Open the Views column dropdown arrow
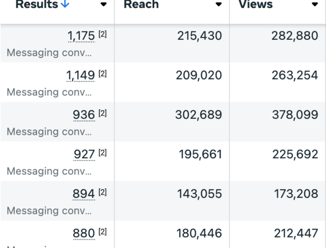 [x=315, y=4]
